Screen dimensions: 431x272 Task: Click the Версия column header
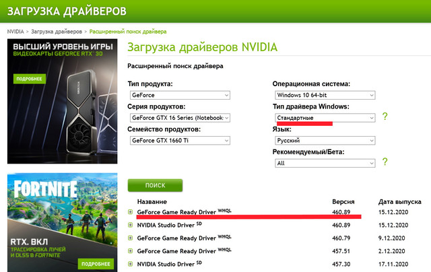click(x=343, y=202)
